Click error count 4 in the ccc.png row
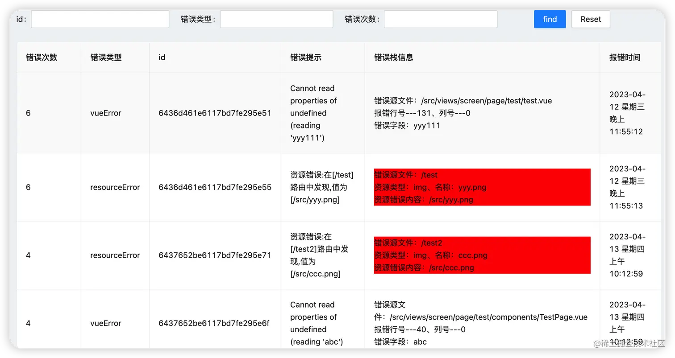Image resolution: width=675 pixels, height=358 pixels. (x=28, y=255)
